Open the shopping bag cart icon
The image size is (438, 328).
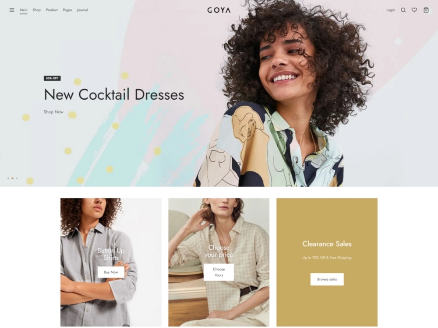(x=426, y=10)
